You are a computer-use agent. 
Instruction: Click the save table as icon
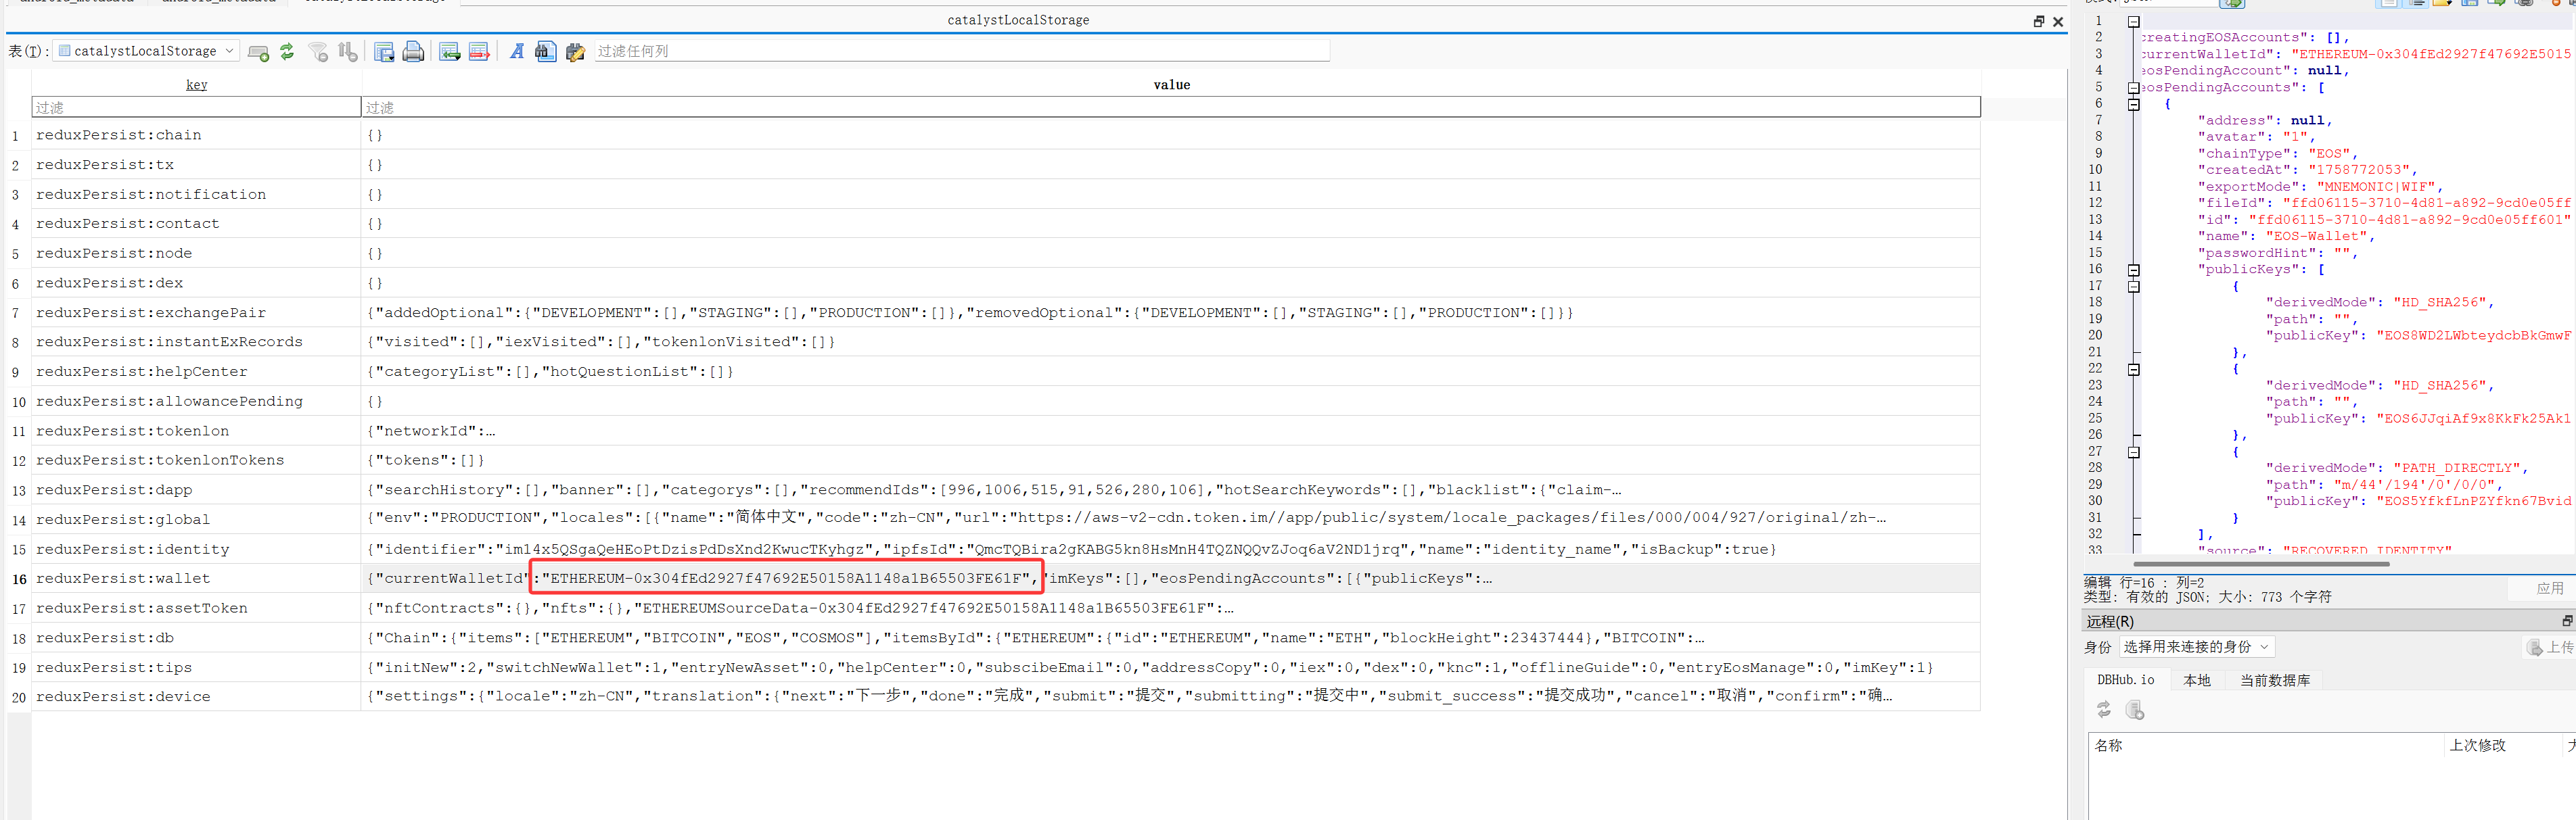[384, 52]
